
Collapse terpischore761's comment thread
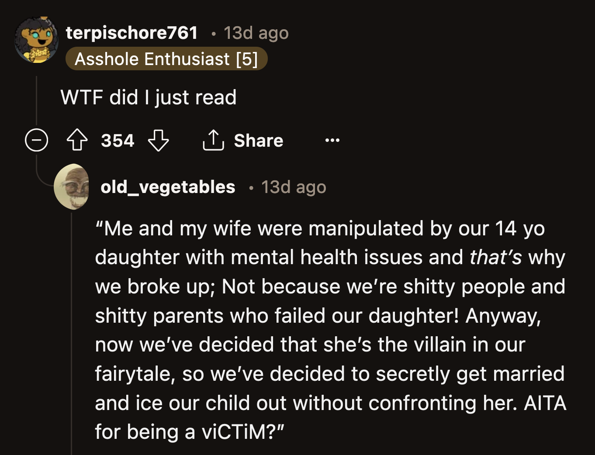click(37, 140)
